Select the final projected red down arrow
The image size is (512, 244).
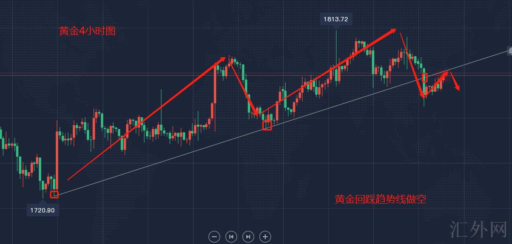click(455, 81)
